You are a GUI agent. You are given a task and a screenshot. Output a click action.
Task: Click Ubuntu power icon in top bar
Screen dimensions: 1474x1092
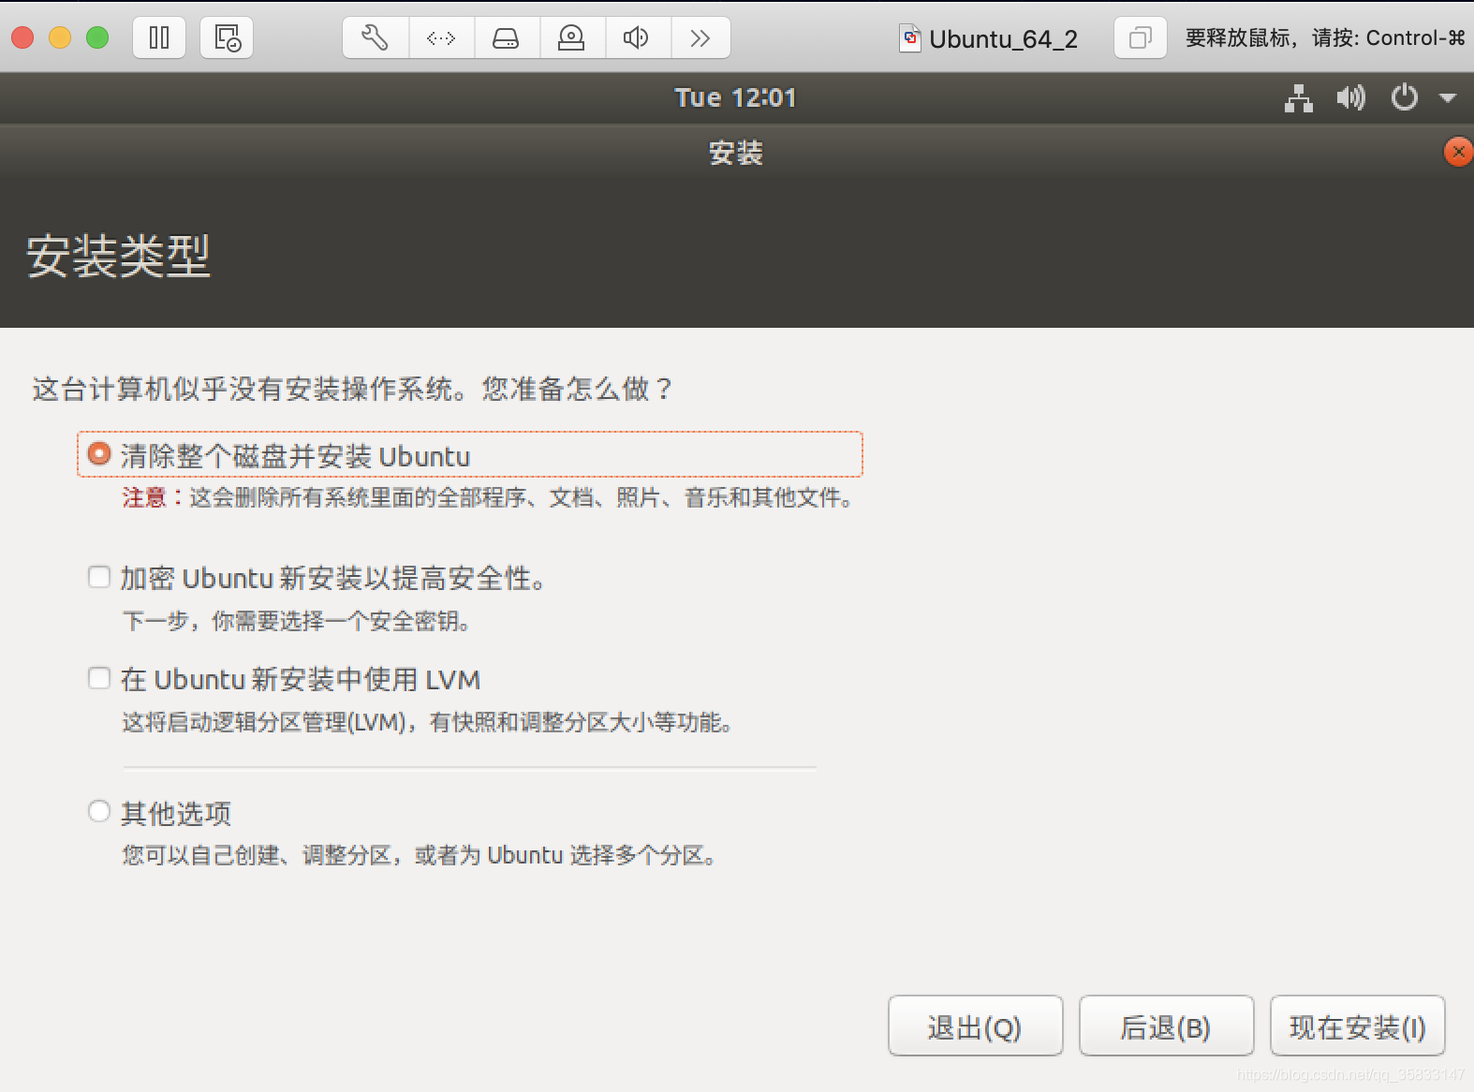point(1404,97)
